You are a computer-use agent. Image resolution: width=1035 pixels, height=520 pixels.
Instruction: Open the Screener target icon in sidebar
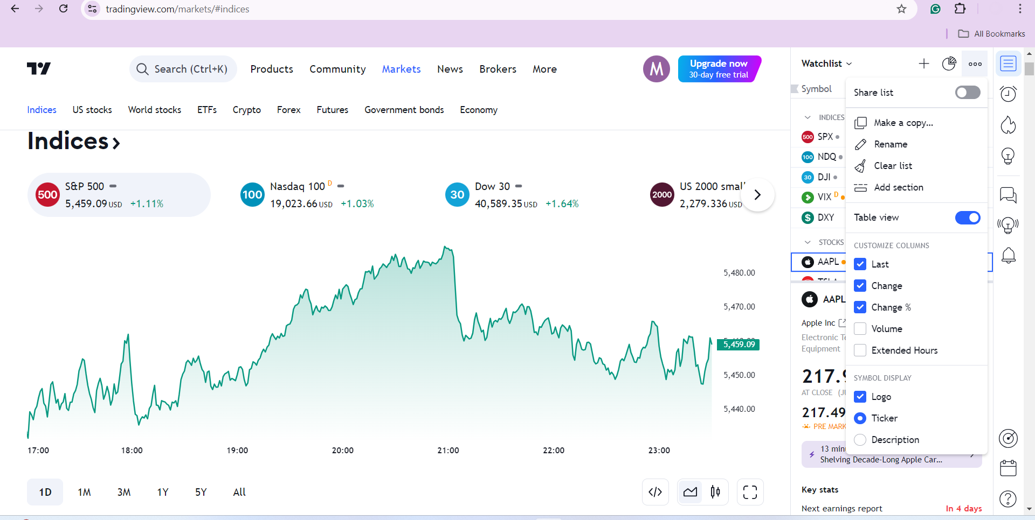[1008, 439]
